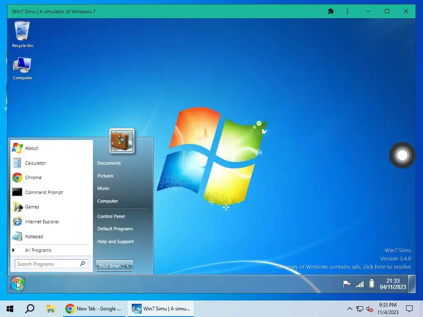Show hidden icons chevron in system tray
Image resolution: width=423 pixels, height=317 pixels.
tap(349, 309)
